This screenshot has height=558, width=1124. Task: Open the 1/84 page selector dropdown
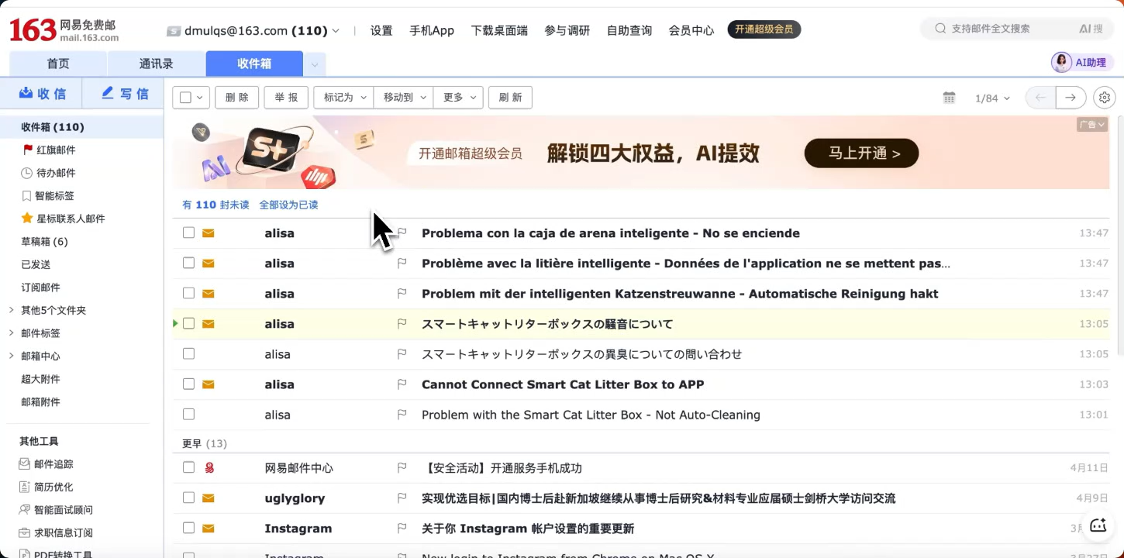click(x=993, y=98)
